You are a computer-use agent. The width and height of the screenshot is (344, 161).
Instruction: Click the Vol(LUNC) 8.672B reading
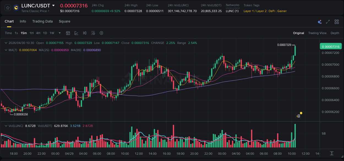coord(30,126)
